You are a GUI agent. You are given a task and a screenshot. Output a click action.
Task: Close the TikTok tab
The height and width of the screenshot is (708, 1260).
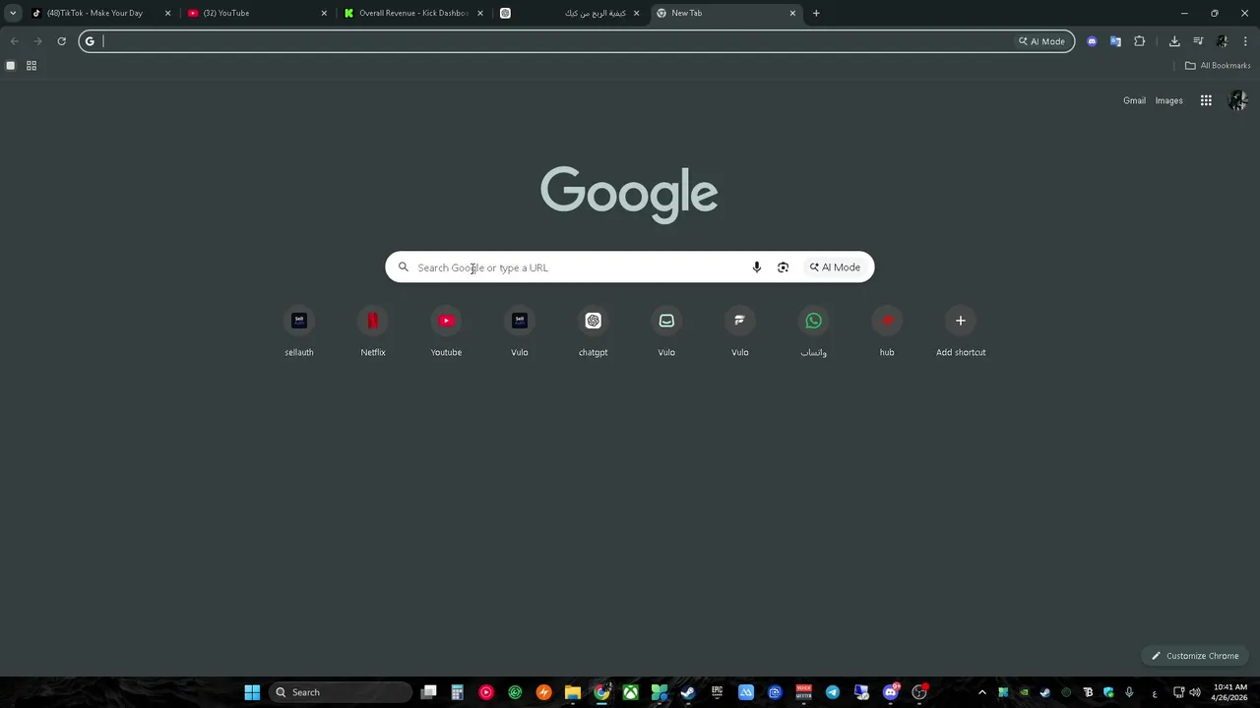point(167,13)
